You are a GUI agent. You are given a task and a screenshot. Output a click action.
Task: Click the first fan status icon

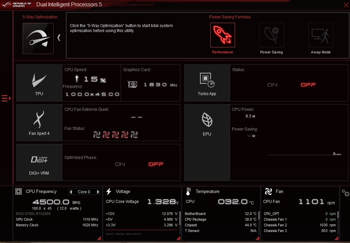point(97,135)
